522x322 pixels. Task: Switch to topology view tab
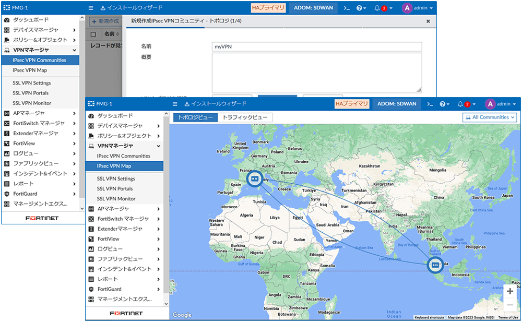pyautogui.click(x=195, y=117)
